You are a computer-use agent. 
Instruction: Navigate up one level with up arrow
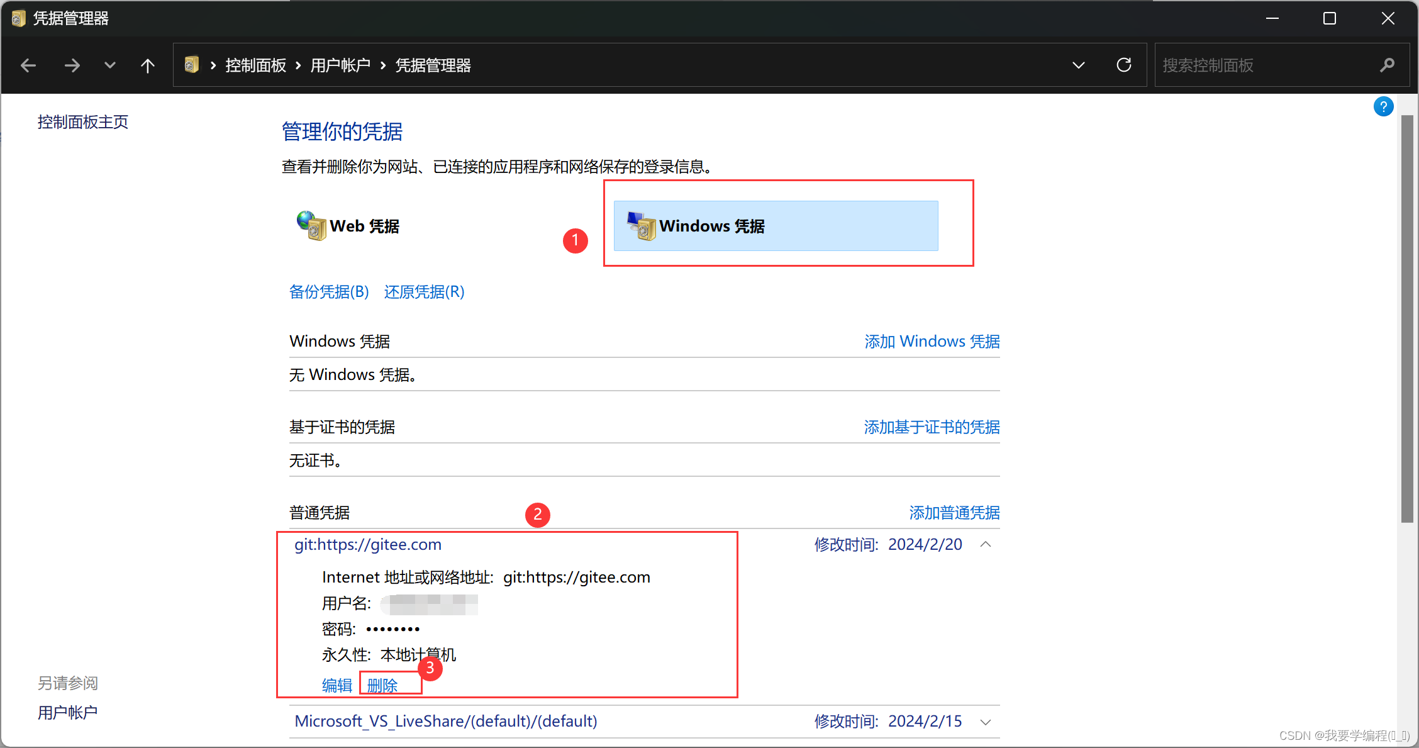[148, 65]
